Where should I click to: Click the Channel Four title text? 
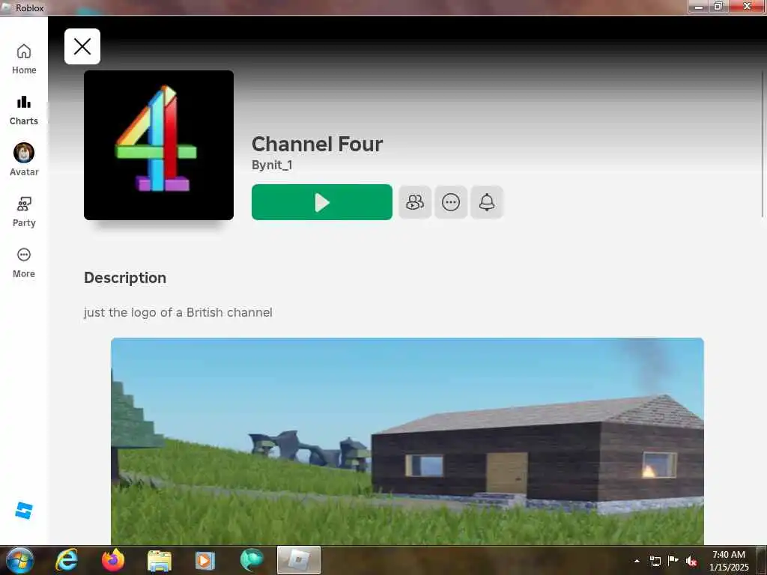pos(317,144)
